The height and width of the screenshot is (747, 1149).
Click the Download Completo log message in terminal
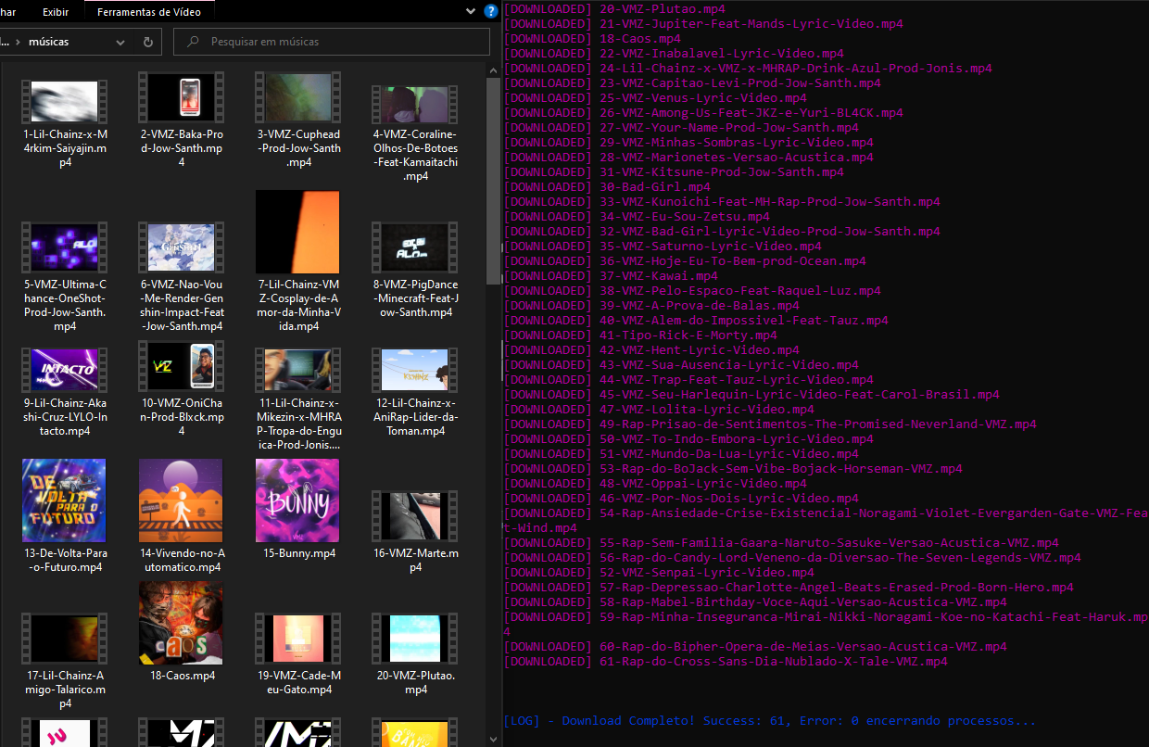pyautogui.click(x=769, y=720)
